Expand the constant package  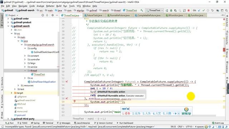(x=25, y=56)
